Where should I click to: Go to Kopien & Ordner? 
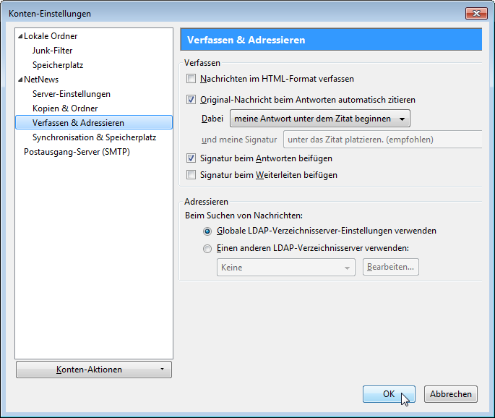tap(65, 108)
